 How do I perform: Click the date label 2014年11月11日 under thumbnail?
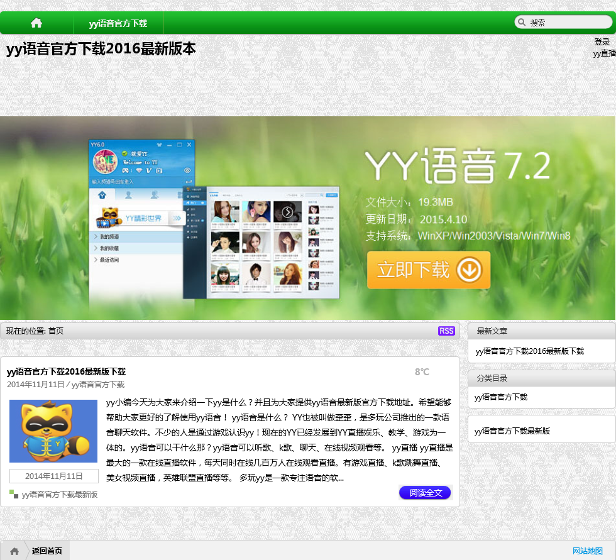click(54, 476)
